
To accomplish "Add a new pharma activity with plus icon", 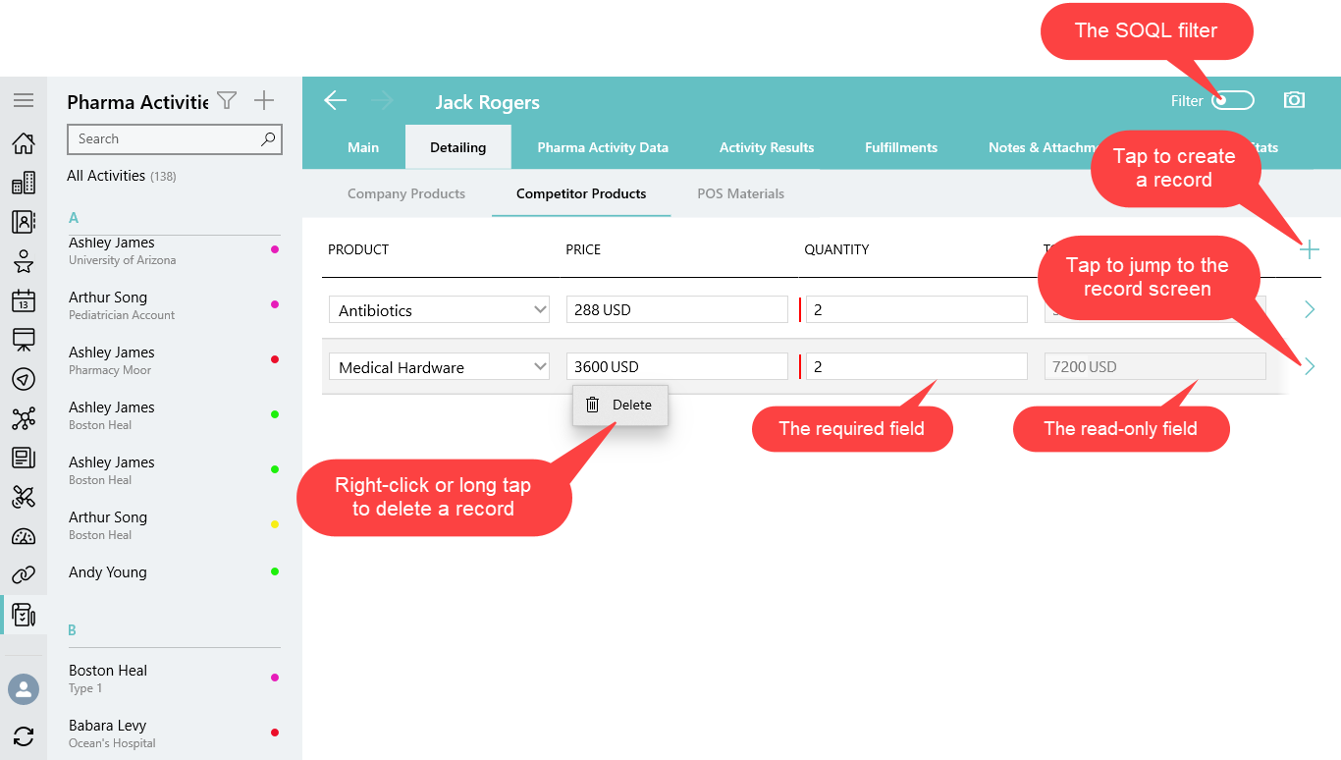I will tap(264, 100).
